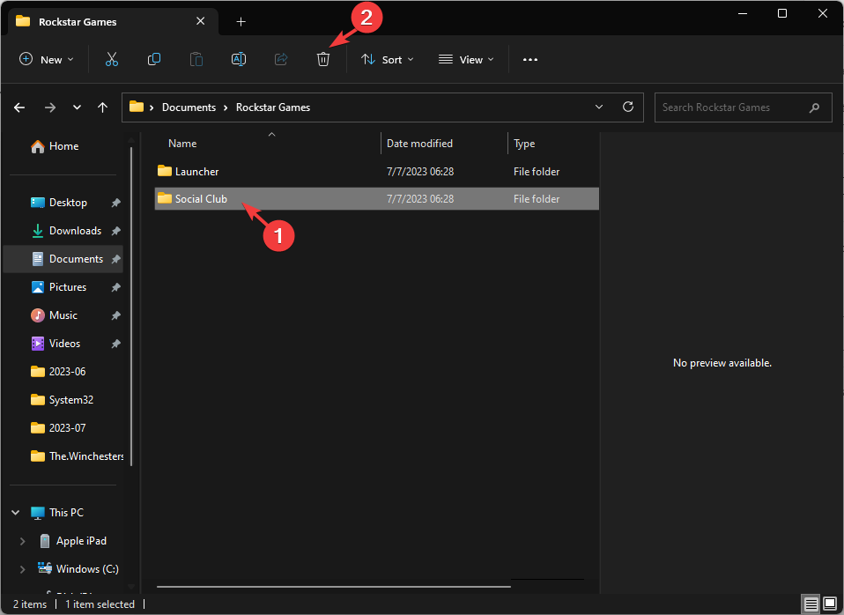This screenshot has height=615, width=844.
Task: Open a new tab with plus button
Action: coord(241,21)
